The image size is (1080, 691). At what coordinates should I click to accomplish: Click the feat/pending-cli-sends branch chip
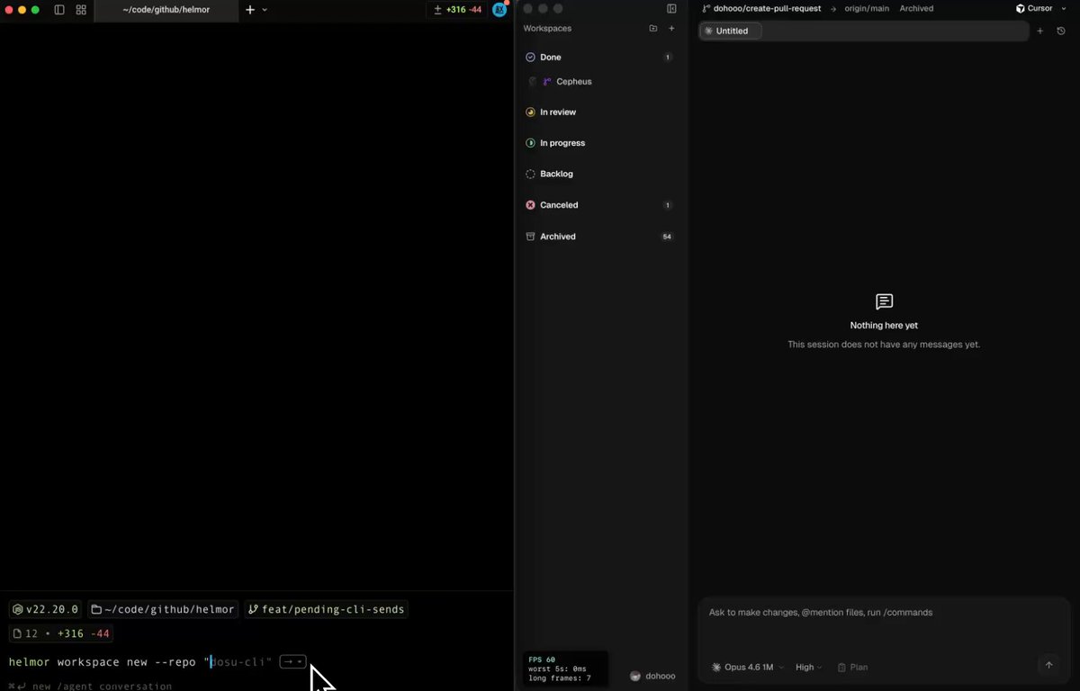point(326,609)
